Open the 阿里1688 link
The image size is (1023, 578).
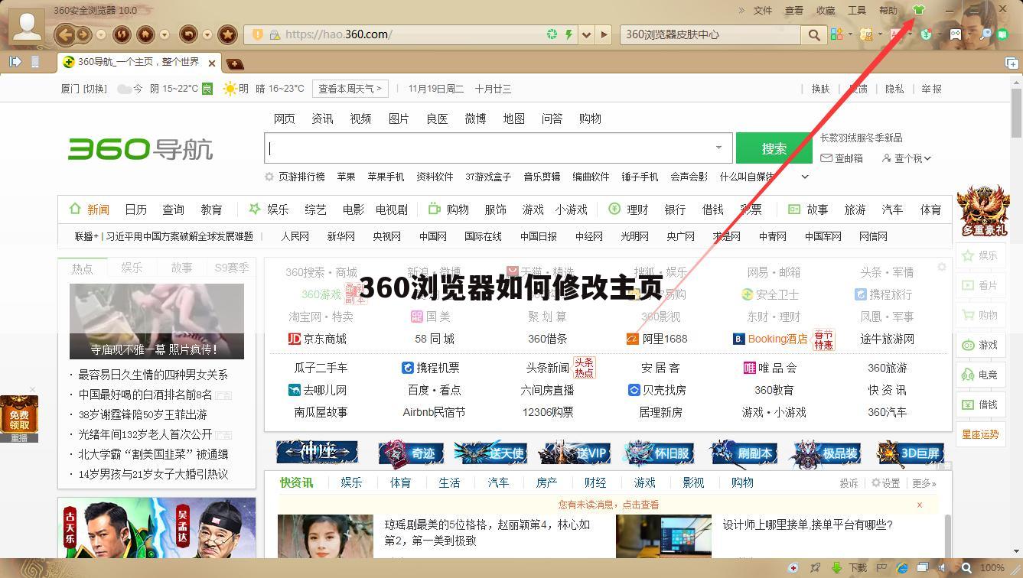coord(656,339)
